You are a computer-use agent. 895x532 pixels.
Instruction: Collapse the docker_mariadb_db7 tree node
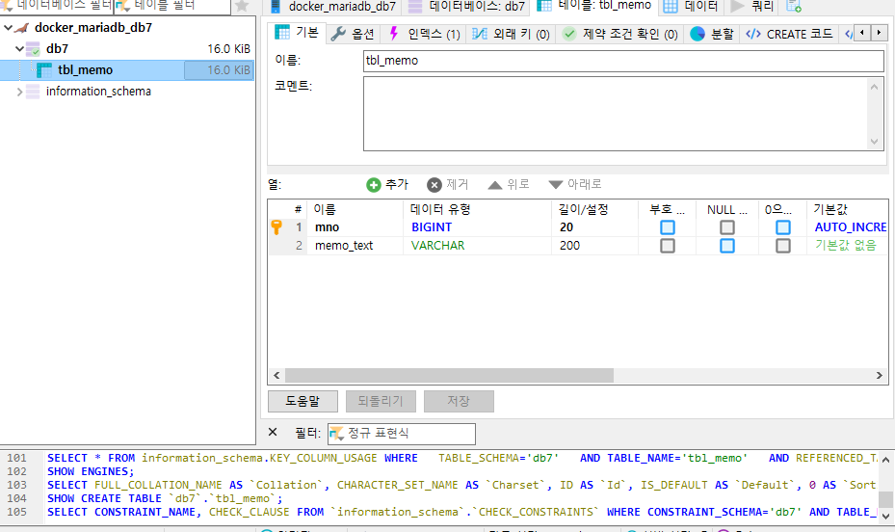coord(8,27)
